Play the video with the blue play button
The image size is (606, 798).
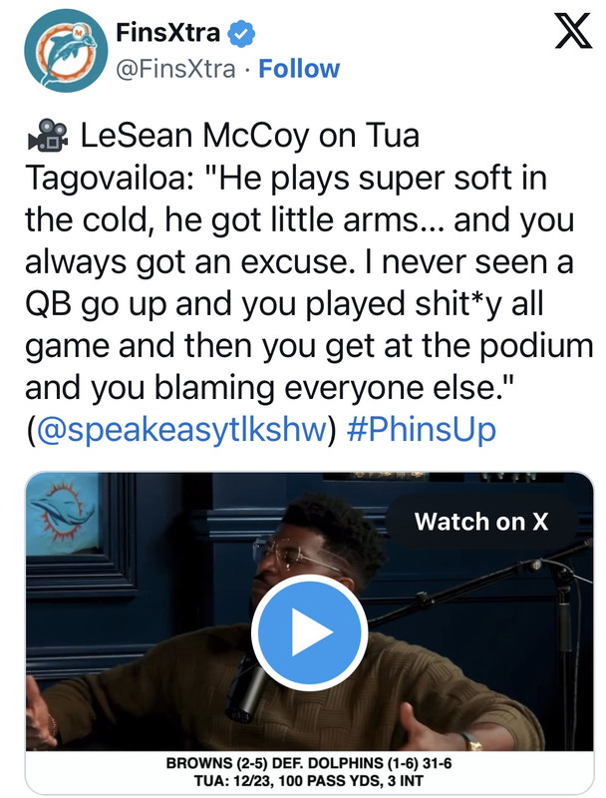coord(309,632)
